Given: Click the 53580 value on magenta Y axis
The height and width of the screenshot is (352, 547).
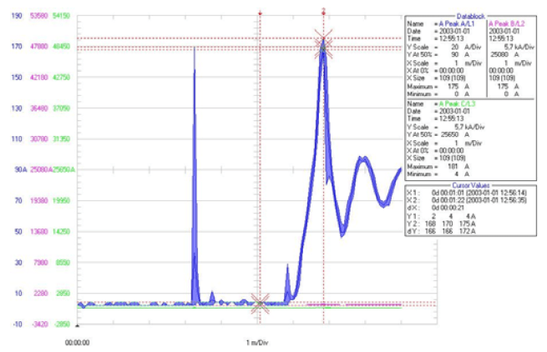Looking at the screenshot, I should [x=38, y=15].
